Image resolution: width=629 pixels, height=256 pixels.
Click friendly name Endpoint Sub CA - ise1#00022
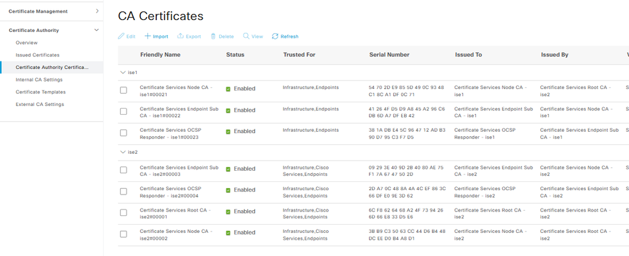pyautogui.click(x=179, y=112)
